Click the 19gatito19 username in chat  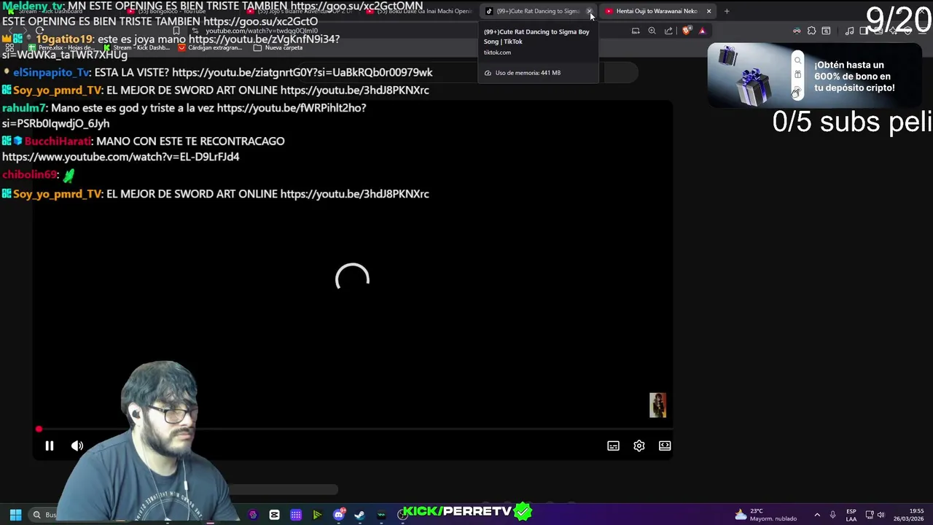(x=64, y=39)
